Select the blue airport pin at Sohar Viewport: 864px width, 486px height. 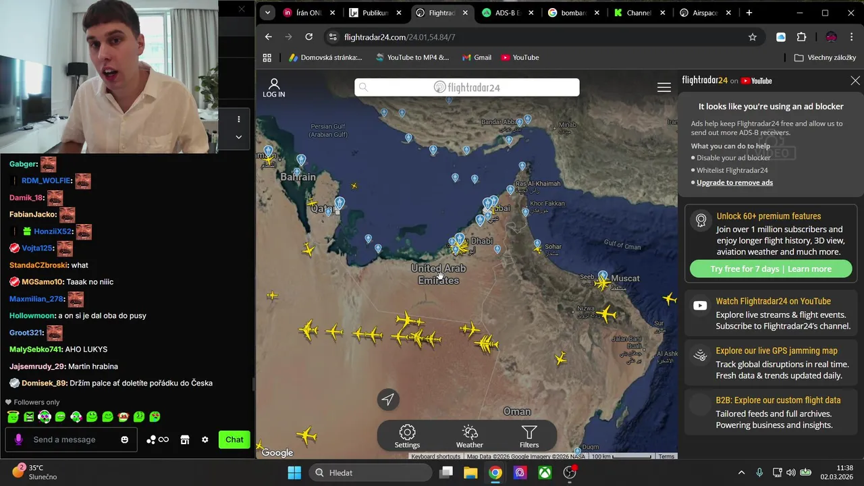(x=537, y=243)
